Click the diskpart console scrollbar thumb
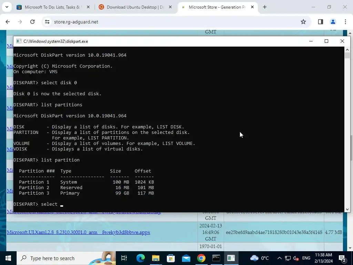The image size is (353, 265). coord(347,56)
